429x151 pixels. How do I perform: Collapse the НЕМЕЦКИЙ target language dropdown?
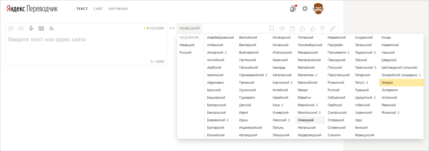190,28
